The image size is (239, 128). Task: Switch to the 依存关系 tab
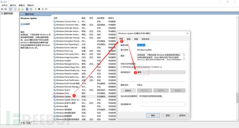pyautogui.click(x=145, y=39)
